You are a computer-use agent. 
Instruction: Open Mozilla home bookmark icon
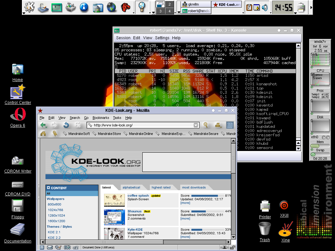tap(43, 134)
